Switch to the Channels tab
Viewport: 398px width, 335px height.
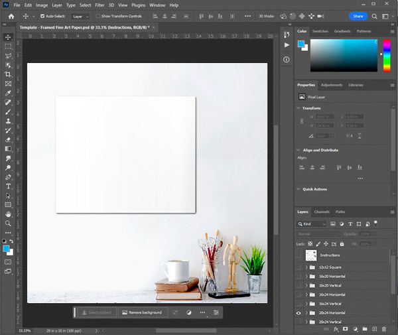pos(322,212)
